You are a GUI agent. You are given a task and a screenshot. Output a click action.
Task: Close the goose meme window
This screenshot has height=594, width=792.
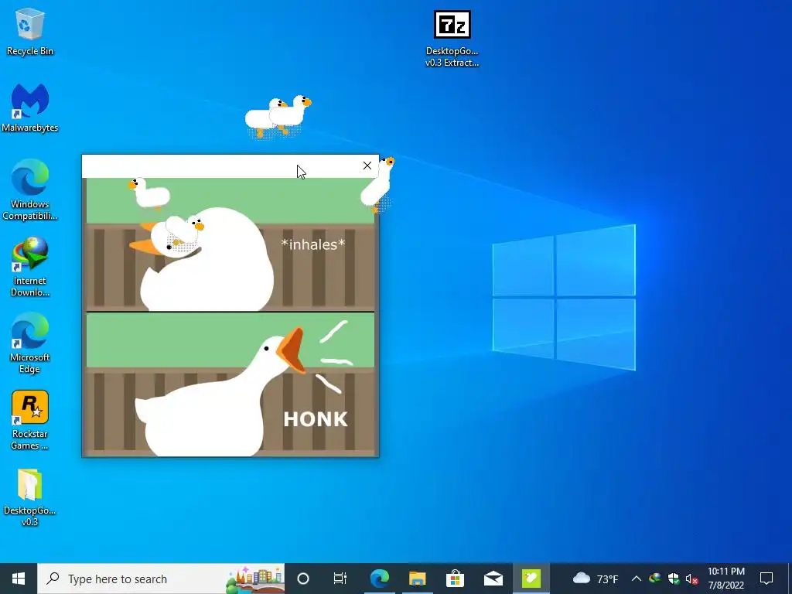point(367,166)
